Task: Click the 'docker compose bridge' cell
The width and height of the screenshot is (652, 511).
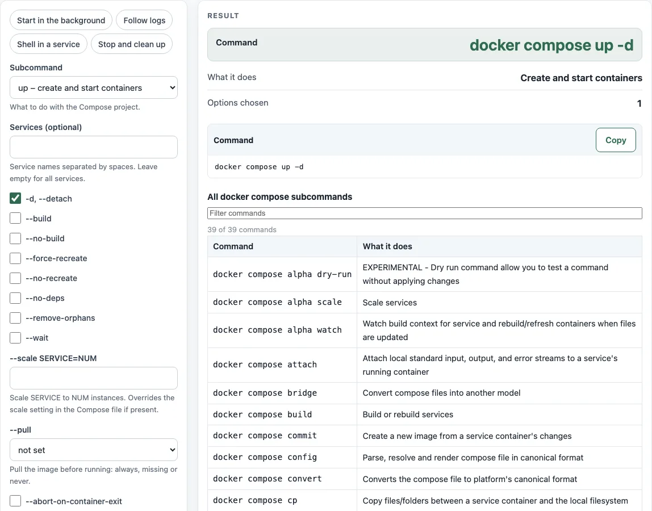Action: pos(282,393)
